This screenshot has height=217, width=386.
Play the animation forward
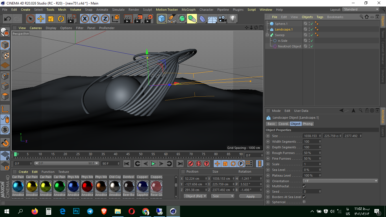coord(153,163)
